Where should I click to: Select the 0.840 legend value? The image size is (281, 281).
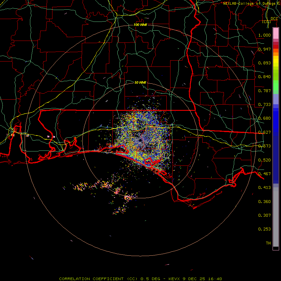tap(264, 77)
